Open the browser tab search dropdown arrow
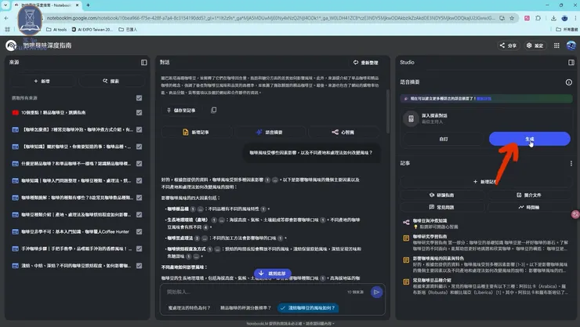Viewport: 580px width, 327px height. click(x=5, y=5)
